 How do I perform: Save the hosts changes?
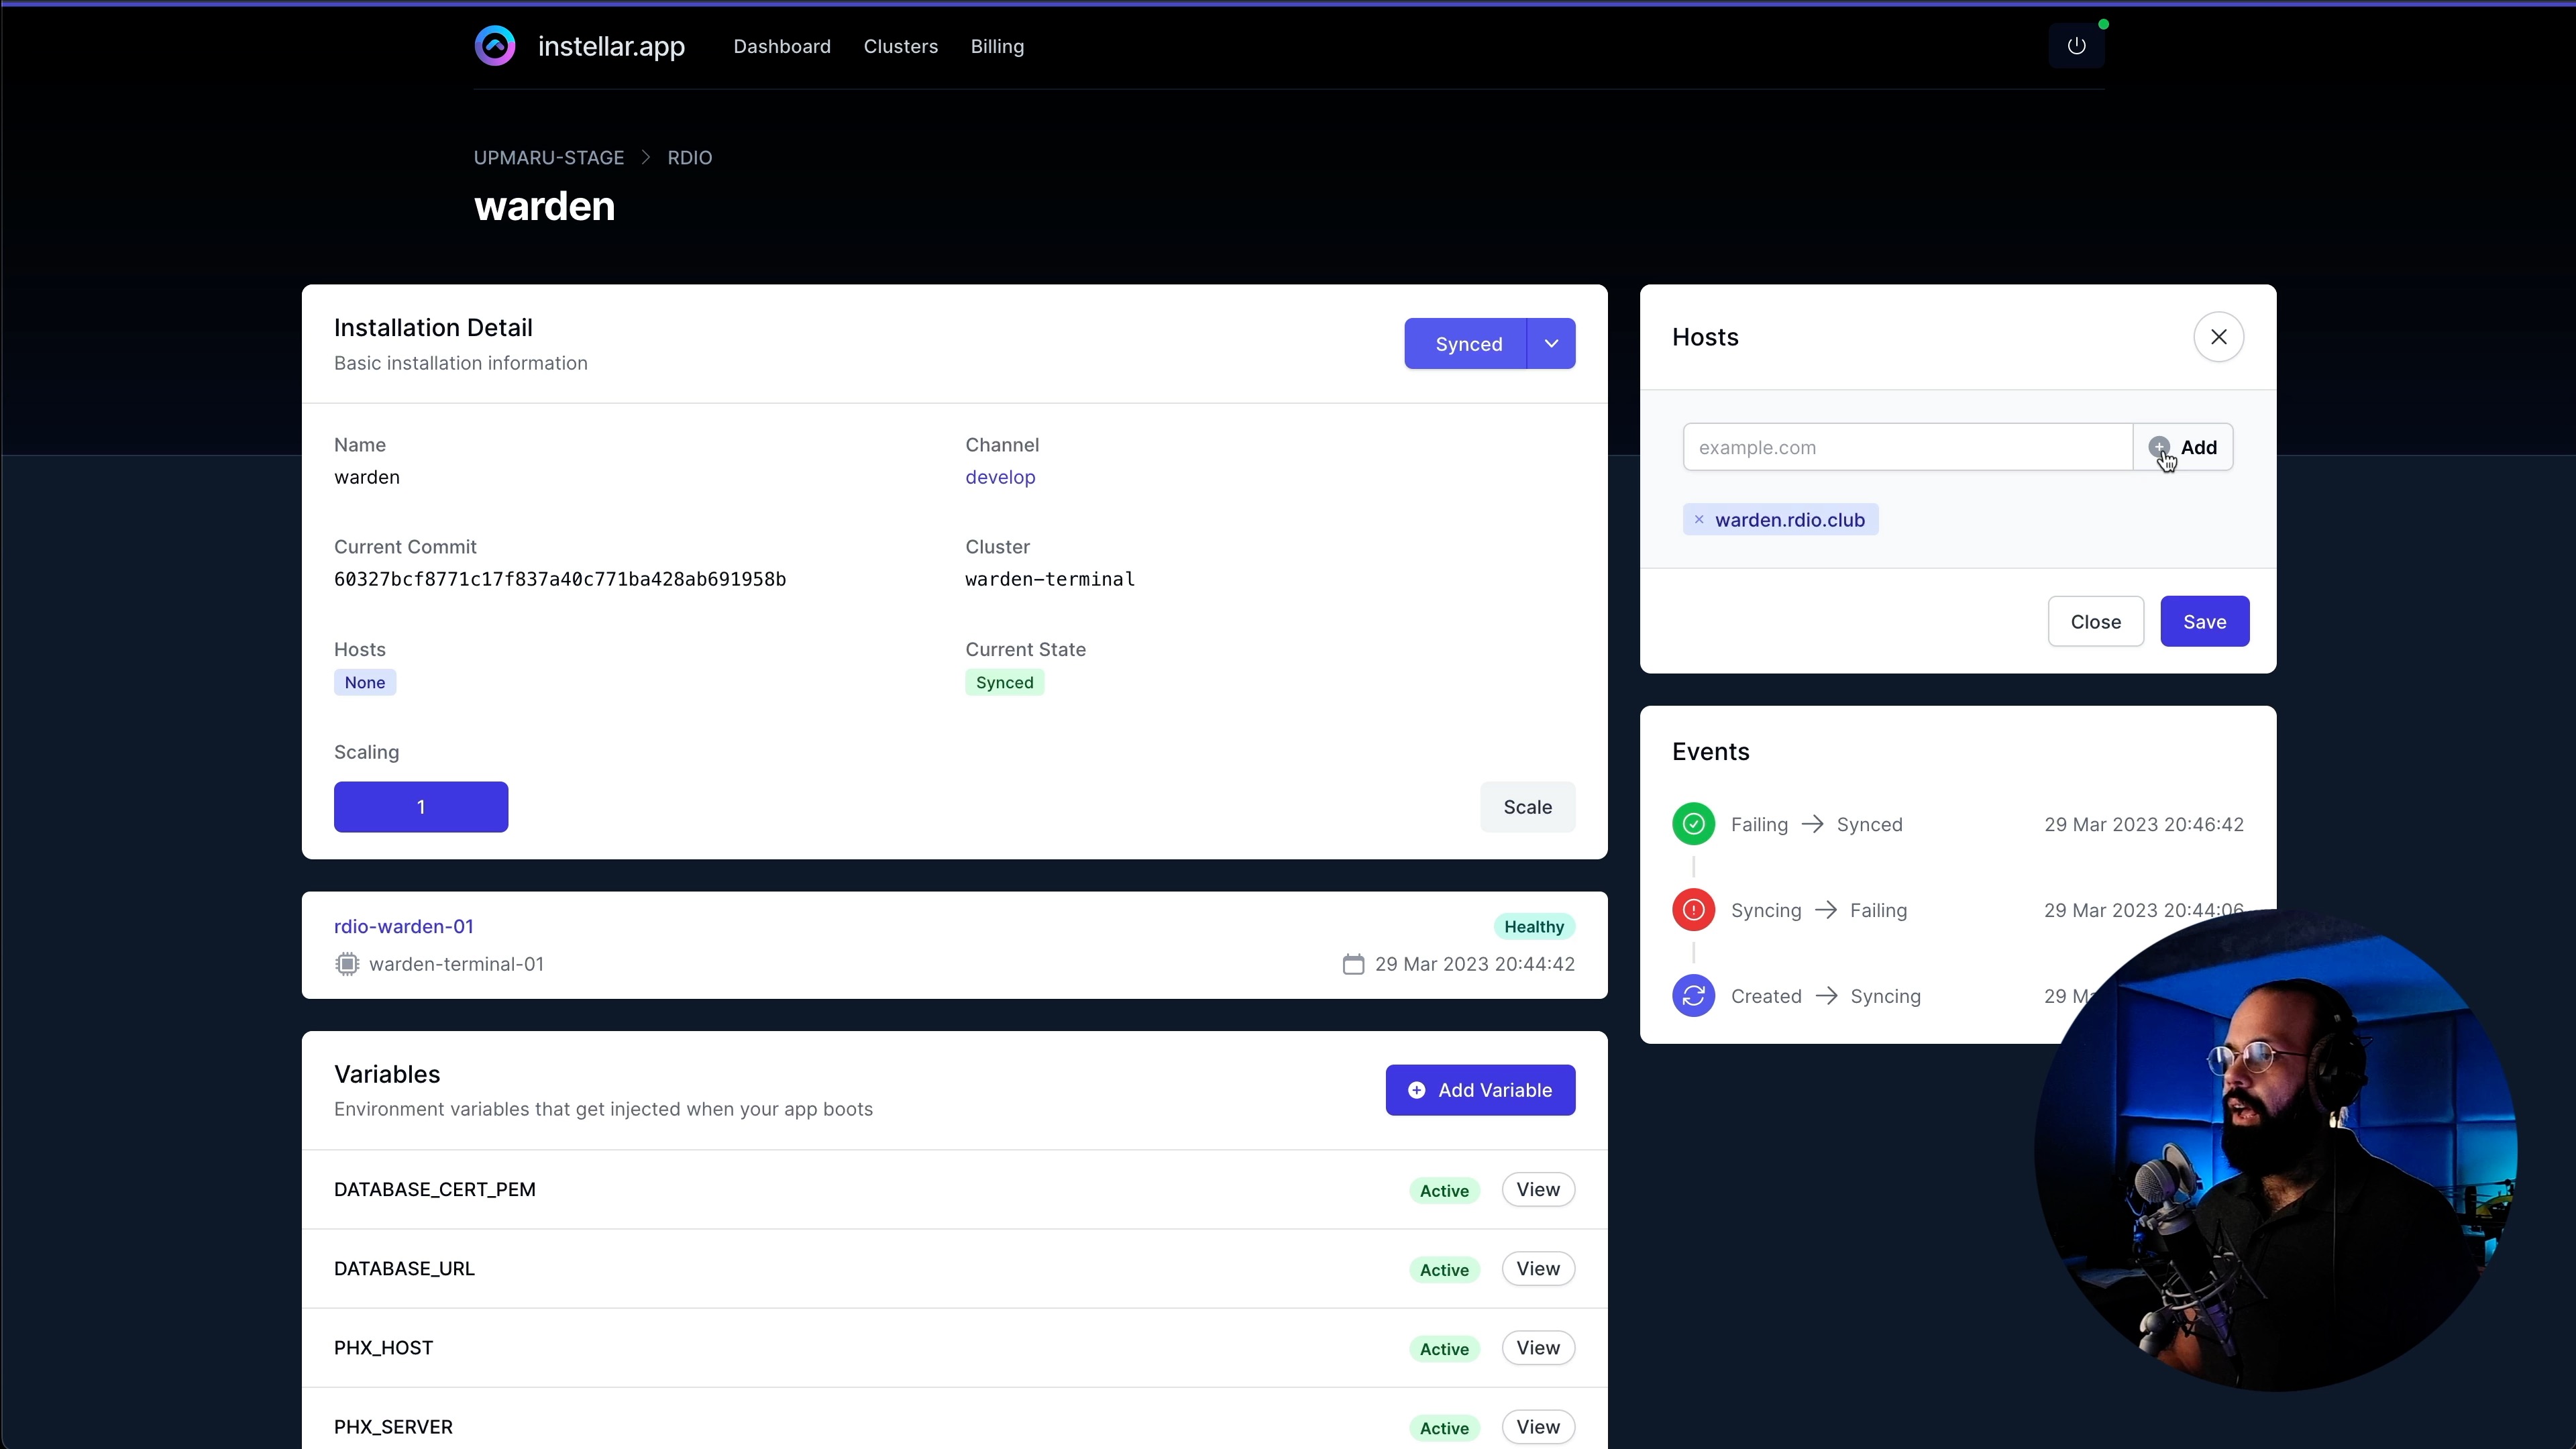(x=2204, y=622)
